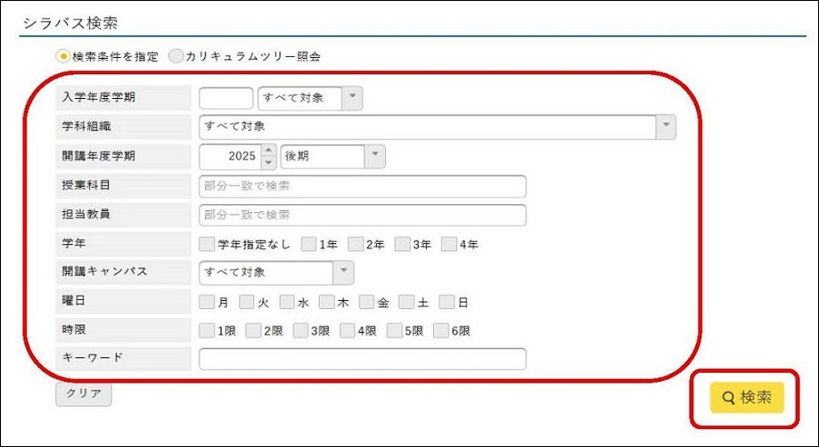Screen dimensions: 819x447
Task: Decrease the 開講年度 year with down arrow
Action: pos(268,162)
